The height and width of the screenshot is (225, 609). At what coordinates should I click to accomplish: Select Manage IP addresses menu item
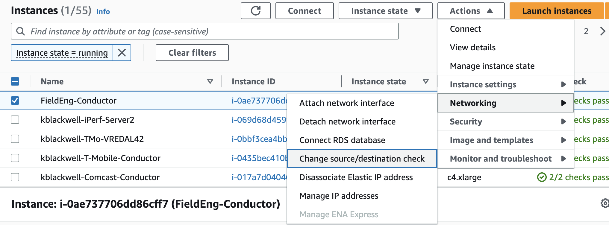click(339, 196)
